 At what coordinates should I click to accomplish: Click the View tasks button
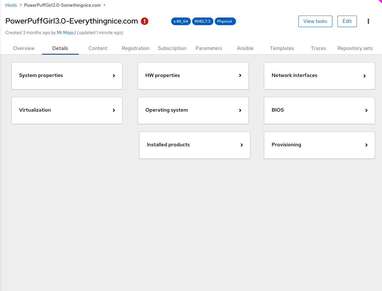pos(315,21)
